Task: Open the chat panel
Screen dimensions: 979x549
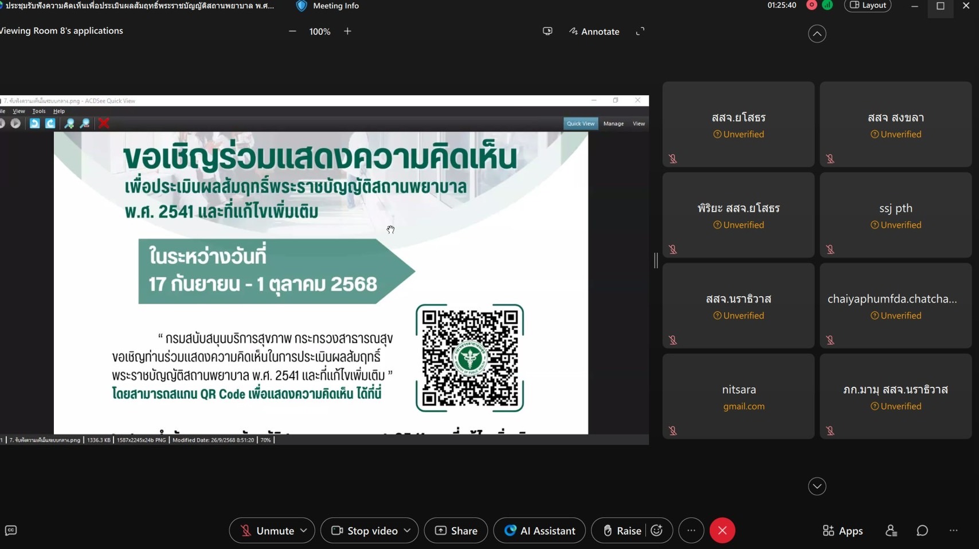Action: pos(922,531)
